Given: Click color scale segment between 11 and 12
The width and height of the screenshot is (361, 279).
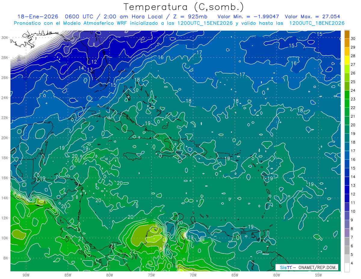Looking at the screenshot, I should coord(347,199).
